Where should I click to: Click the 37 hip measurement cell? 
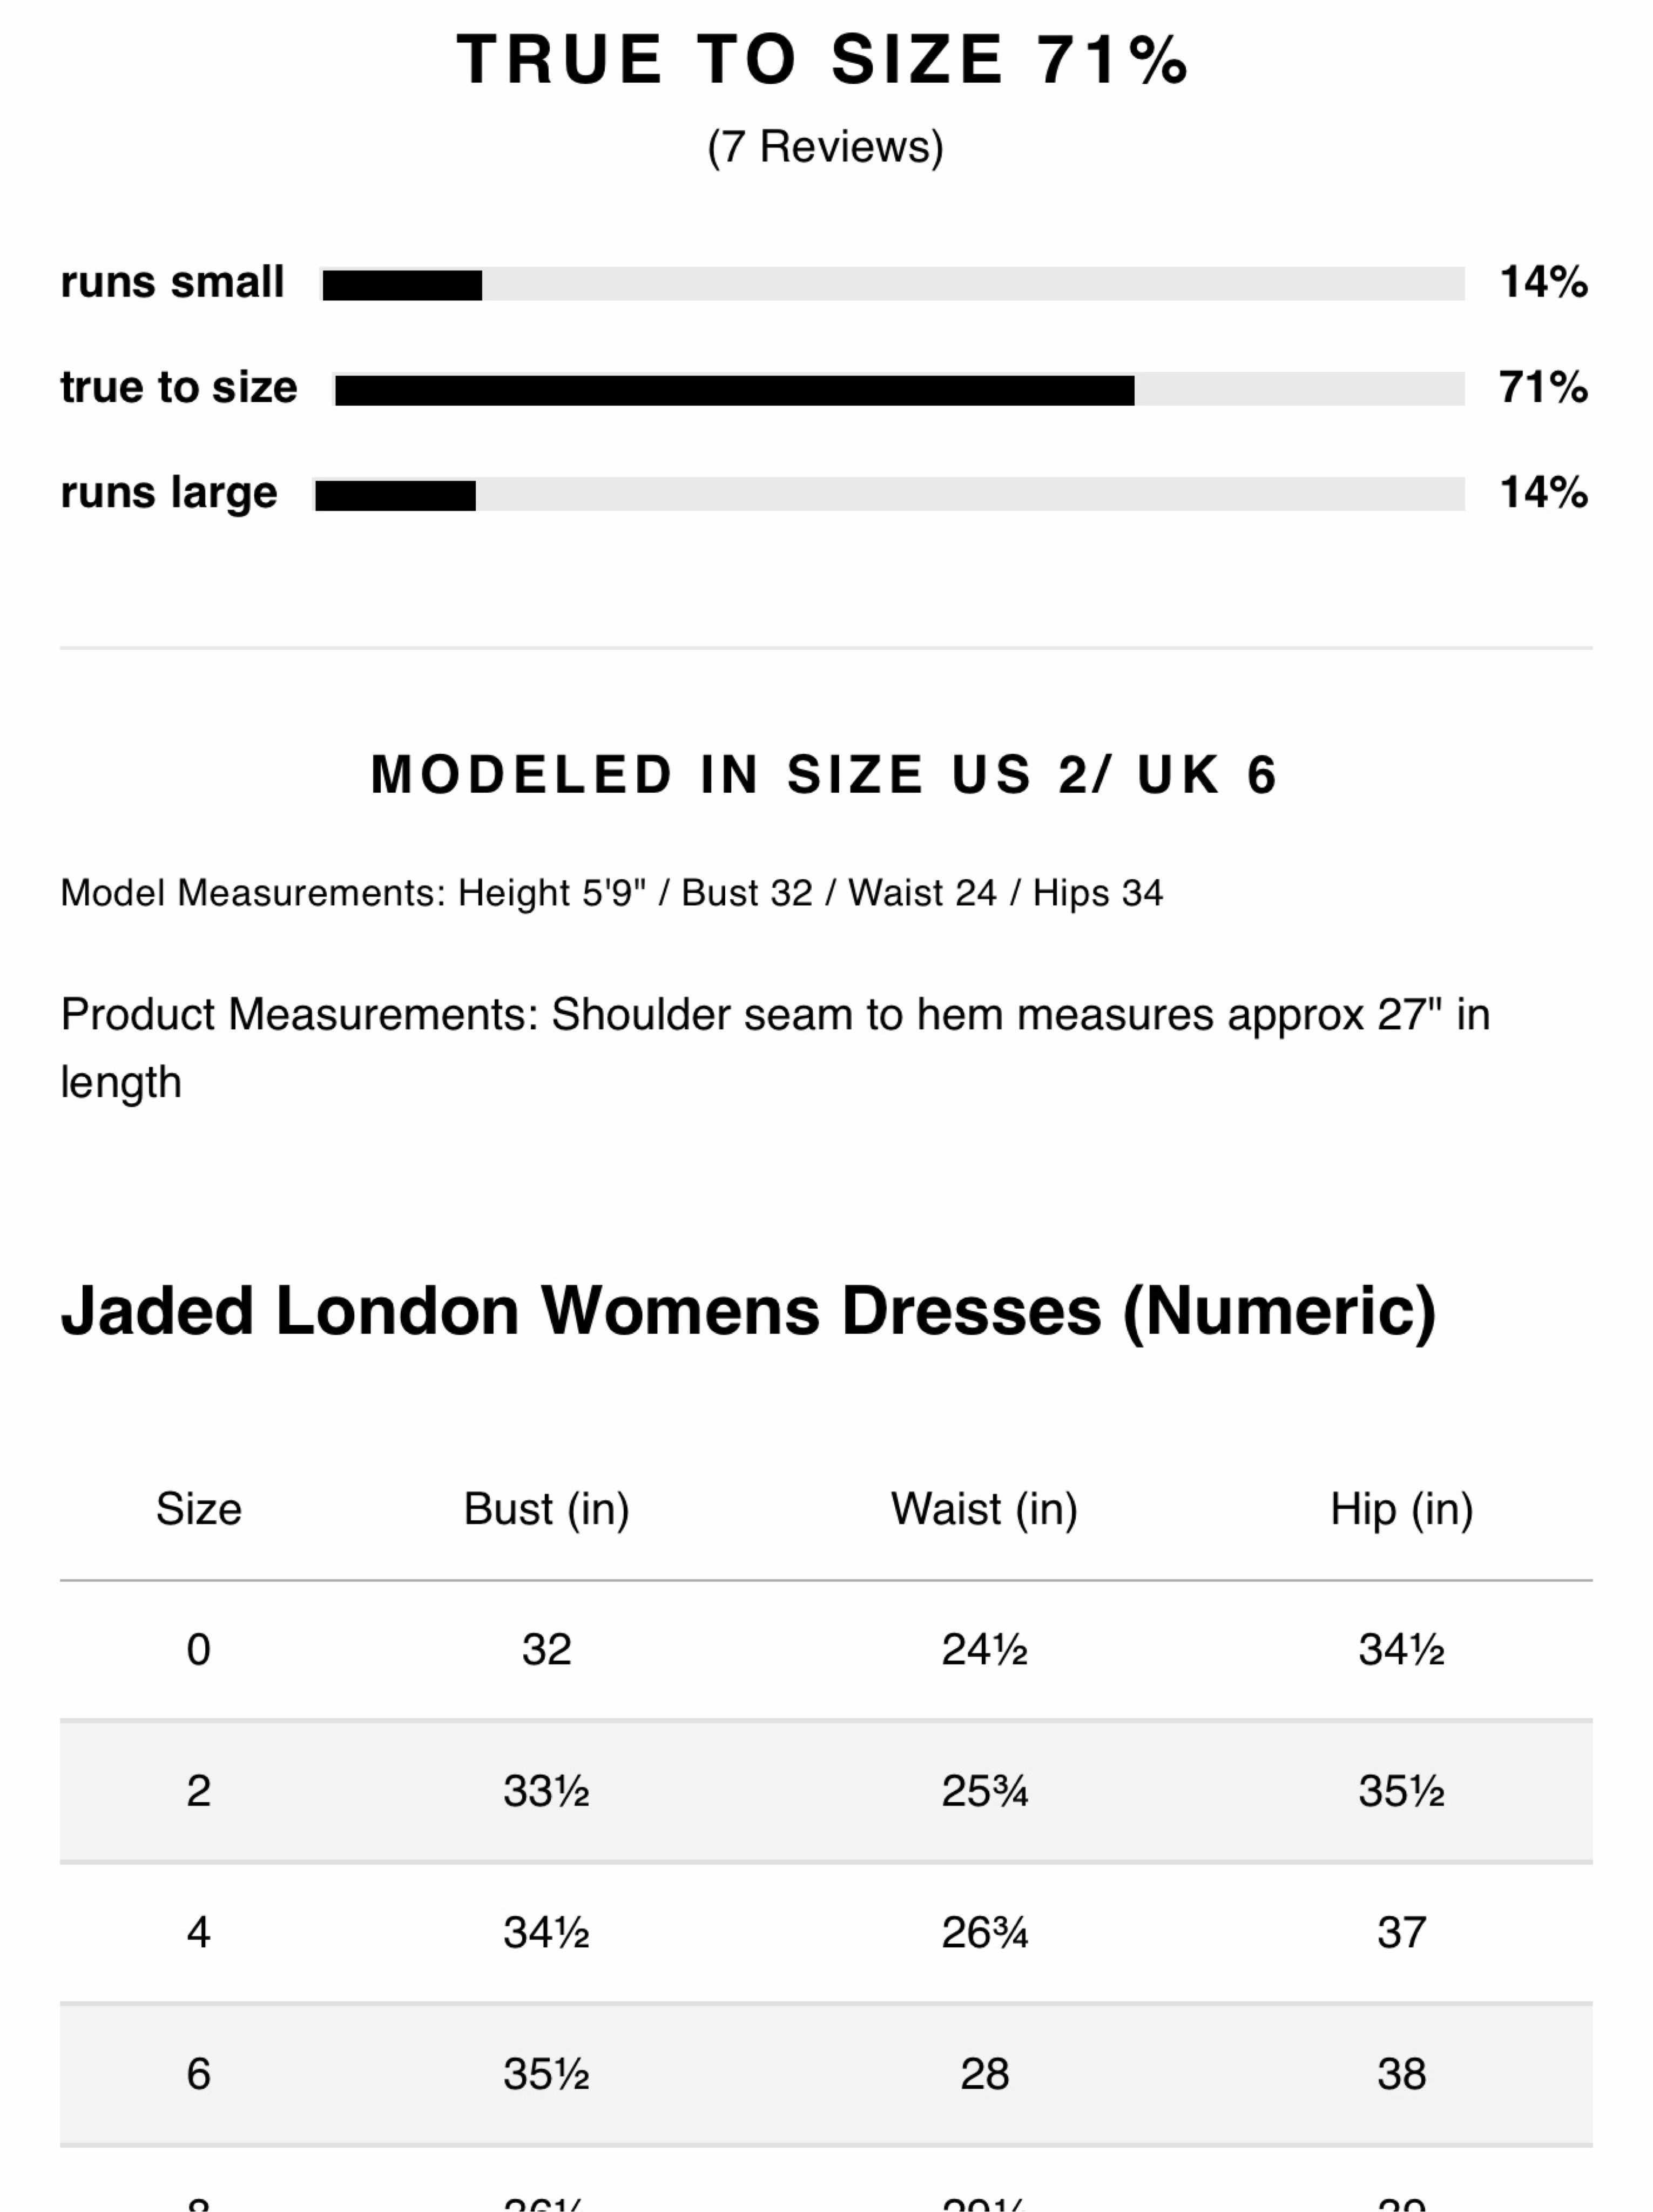click(x=1401, y=1933)
